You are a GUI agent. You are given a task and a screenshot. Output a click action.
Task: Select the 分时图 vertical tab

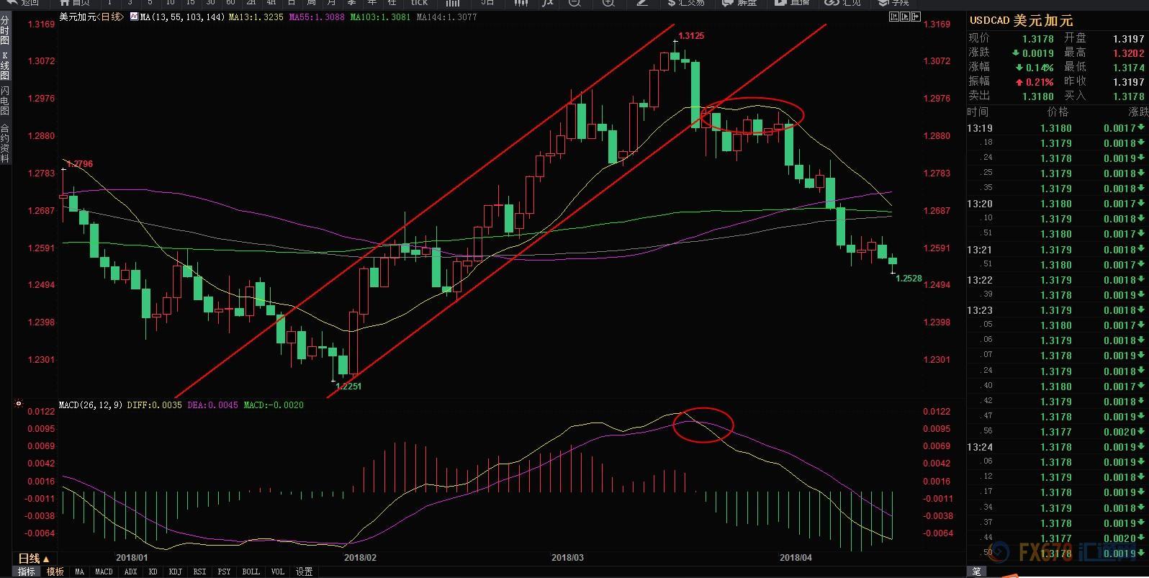tap(5, 31)
